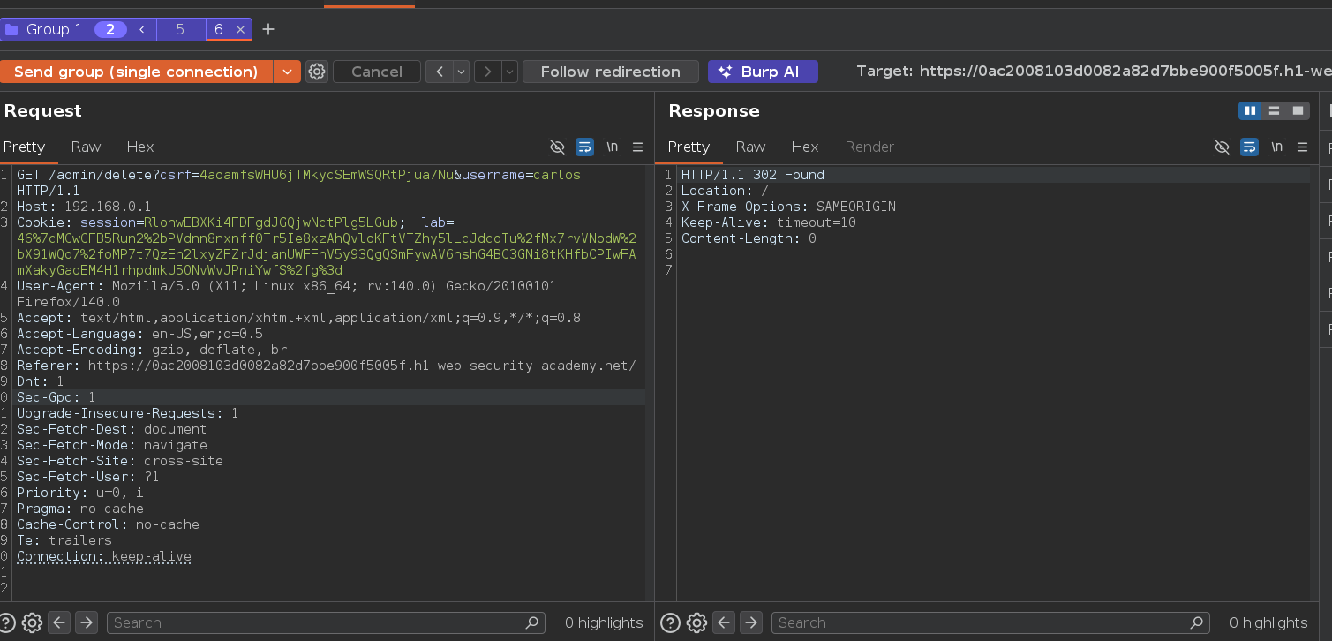The height and width of the screenshot is (641, 1332).
Task: Open forward history dropdown arrow
Action: [x=509, y=72]
